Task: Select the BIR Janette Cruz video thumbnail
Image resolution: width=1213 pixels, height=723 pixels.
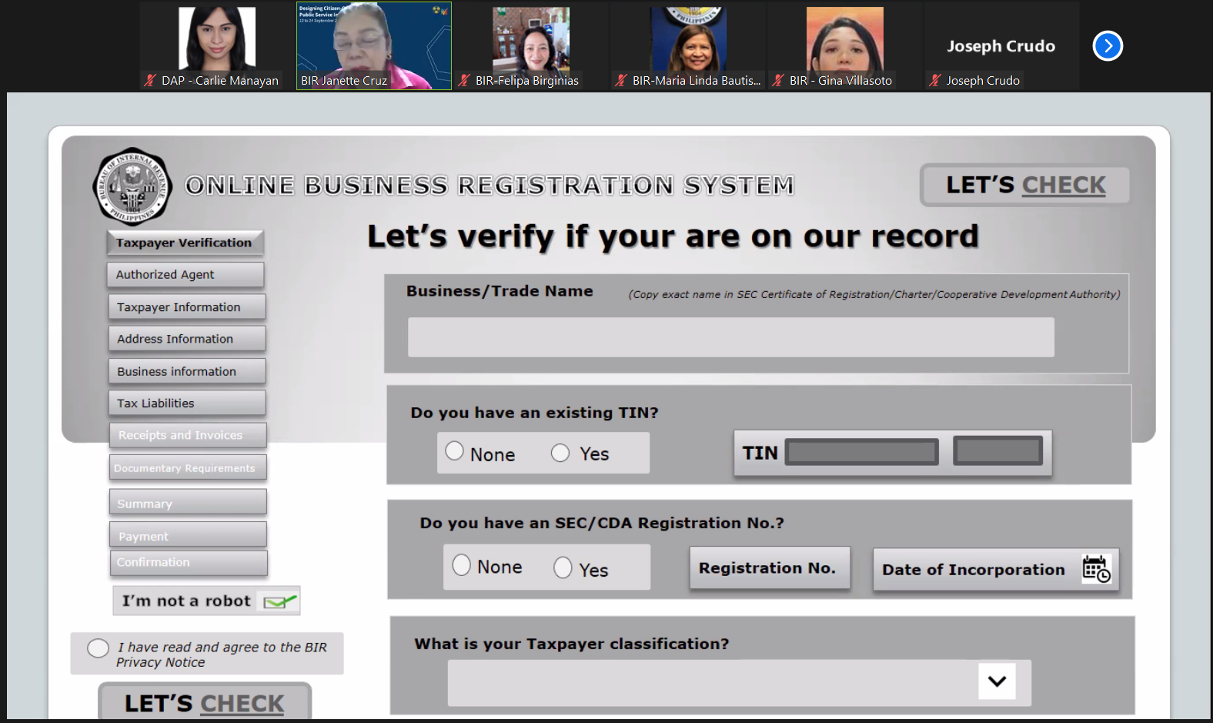Action: tap(374, 46)
